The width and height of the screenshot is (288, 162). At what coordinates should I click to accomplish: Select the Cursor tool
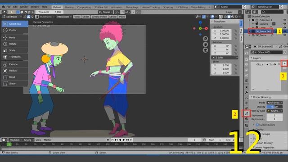(x=15, y=30)
